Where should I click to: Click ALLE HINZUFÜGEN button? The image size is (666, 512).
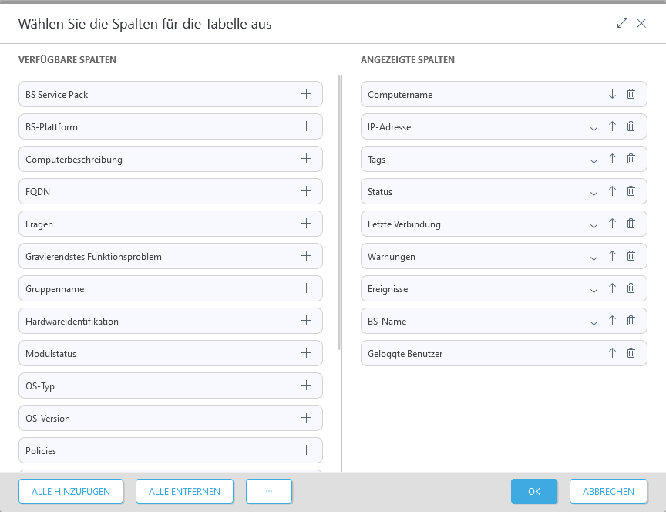pyautogui.click(x=71, y=492)
